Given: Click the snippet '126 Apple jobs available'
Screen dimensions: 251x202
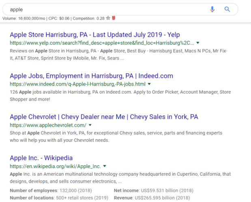Looking at the screenshot, I should [120, 96].
